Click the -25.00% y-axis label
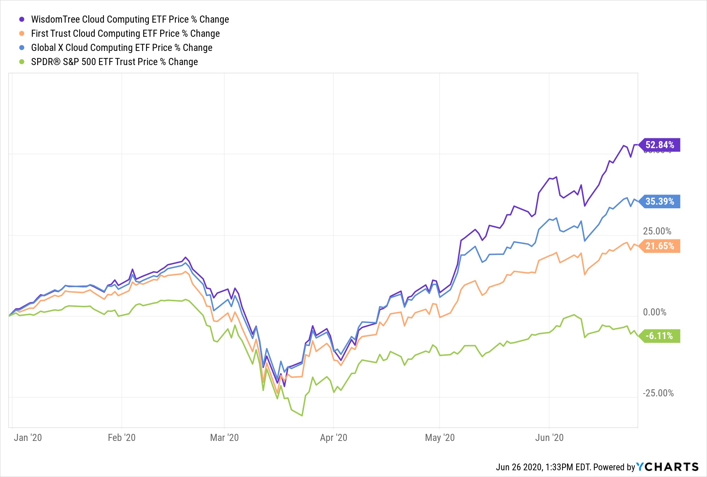707x477 pixels. pos(658,393)
